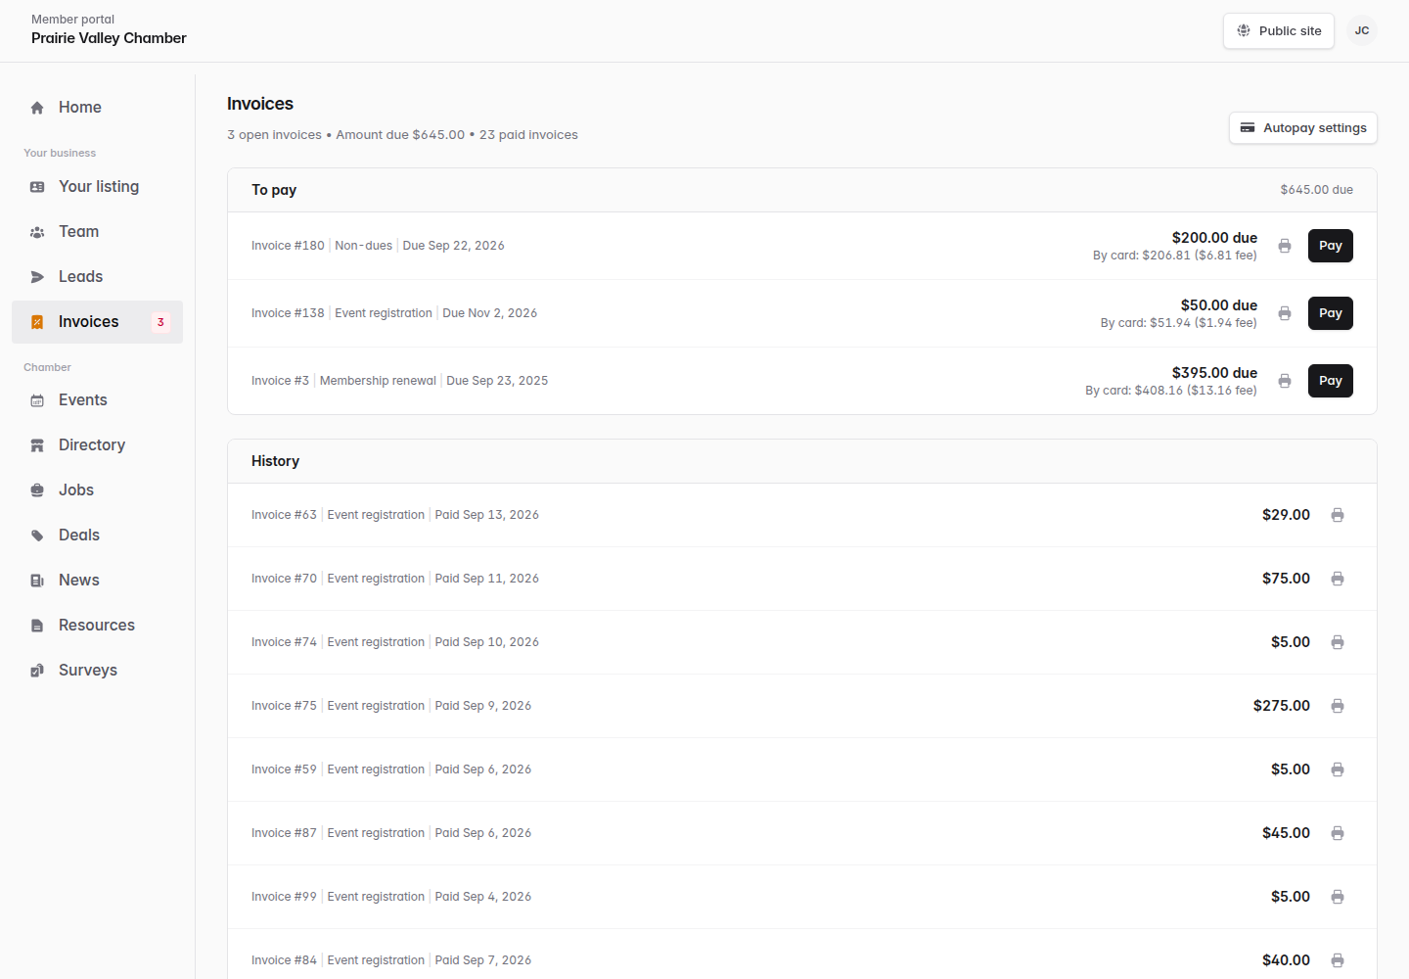The width and height of the screenshot is (1409, 979).
Task: Print Invoice #138 using printer icon
Action: pos(1285,313)
